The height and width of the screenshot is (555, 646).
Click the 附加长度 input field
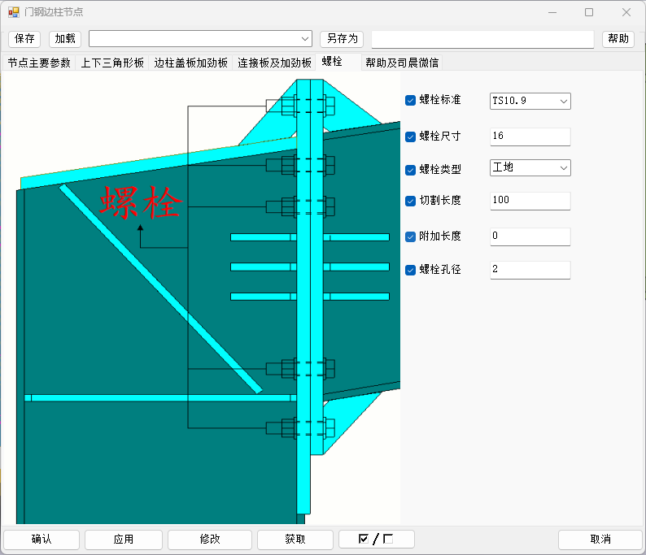(x=530, y=236)
